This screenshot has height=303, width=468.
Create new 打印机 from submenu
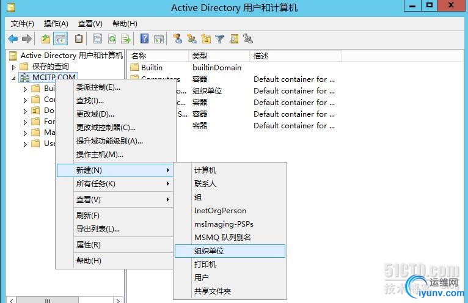pos(230,264)
